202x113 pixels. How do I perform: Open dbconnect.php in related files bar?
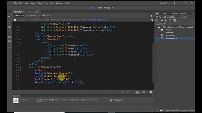click(45, 15)
